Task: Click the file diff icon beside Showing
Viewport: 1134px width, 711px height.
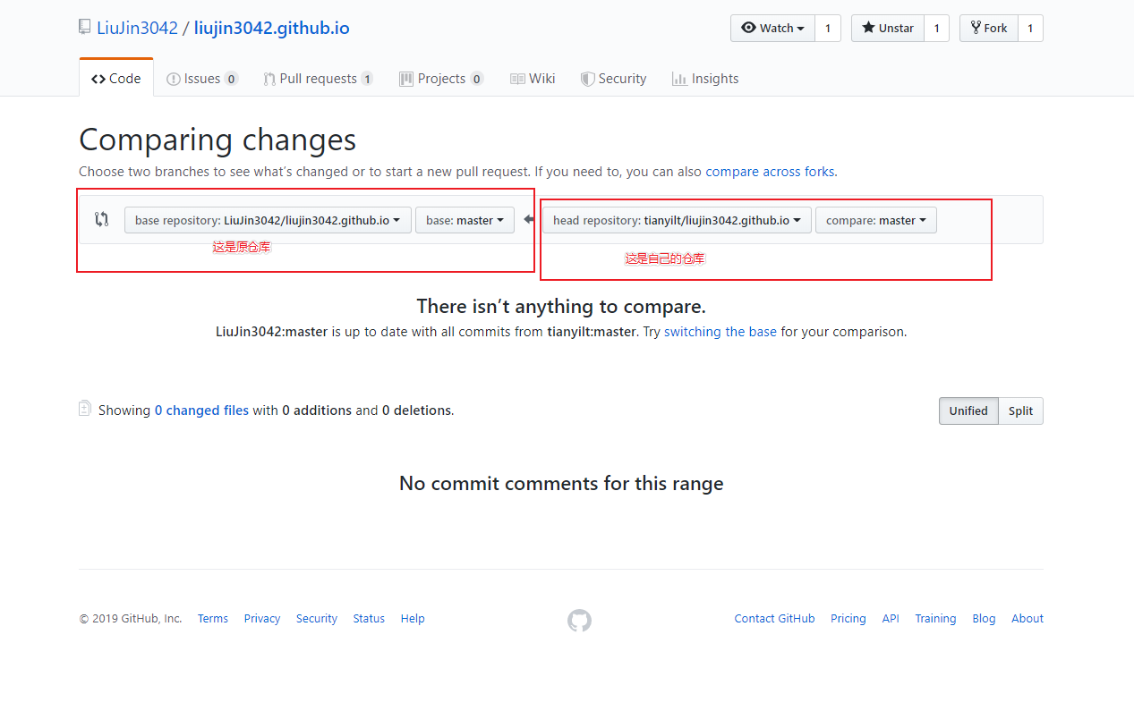Action: tap(85, 409)
